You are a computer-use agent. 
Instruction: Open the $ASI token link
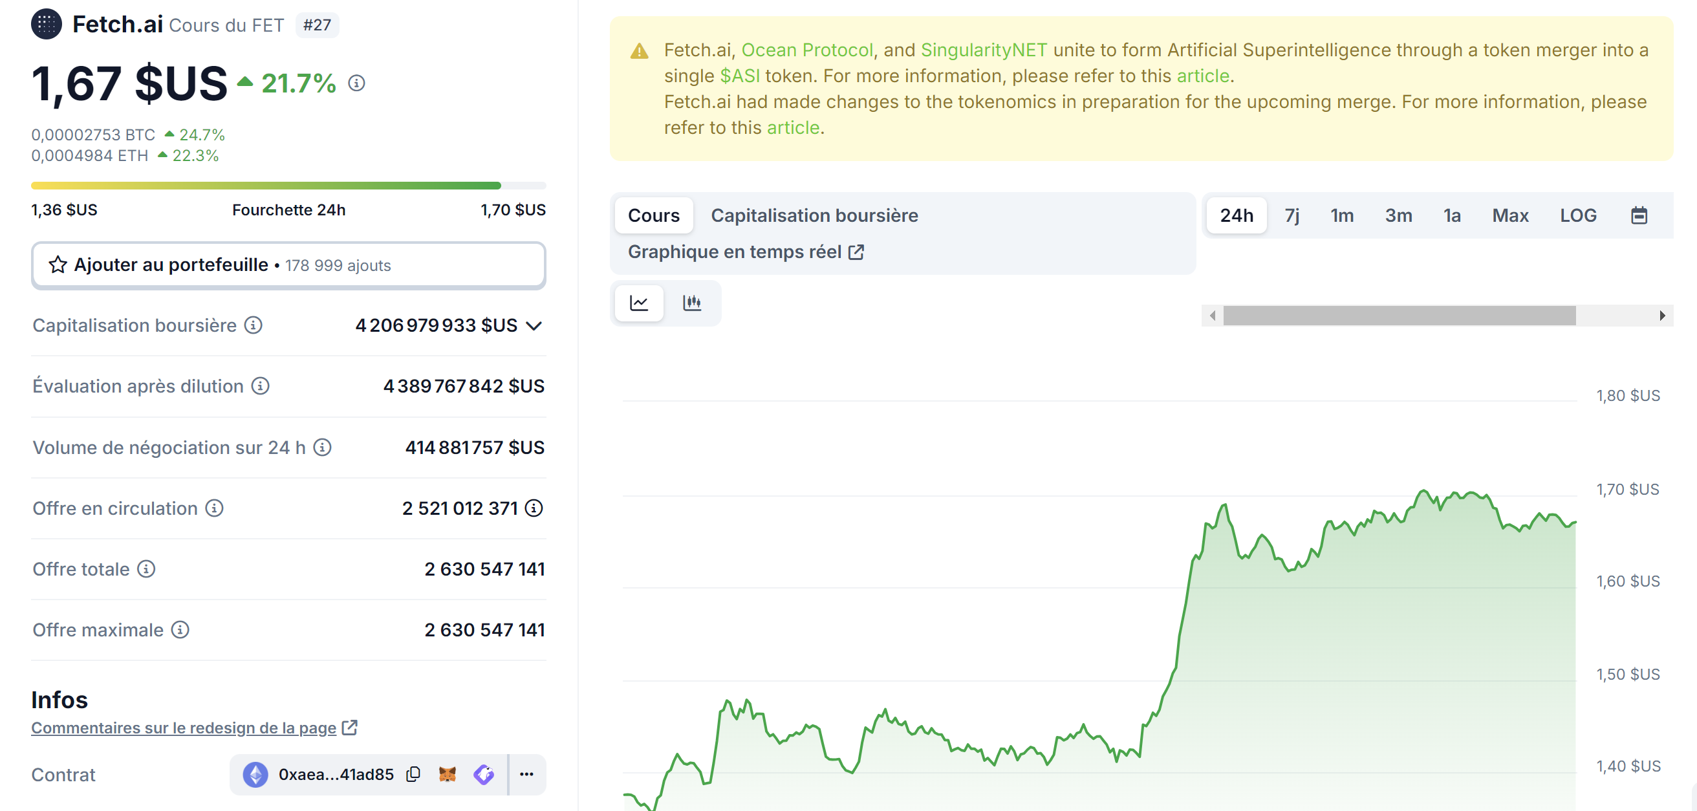point(740,76)
